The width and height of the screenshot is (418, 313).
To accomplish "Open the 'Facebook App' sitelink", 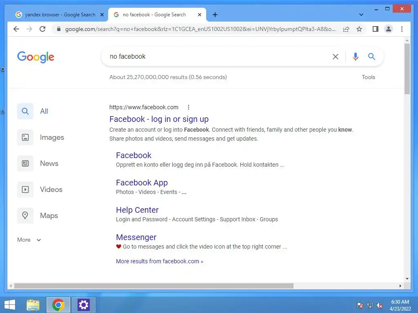I will [142, 183].
